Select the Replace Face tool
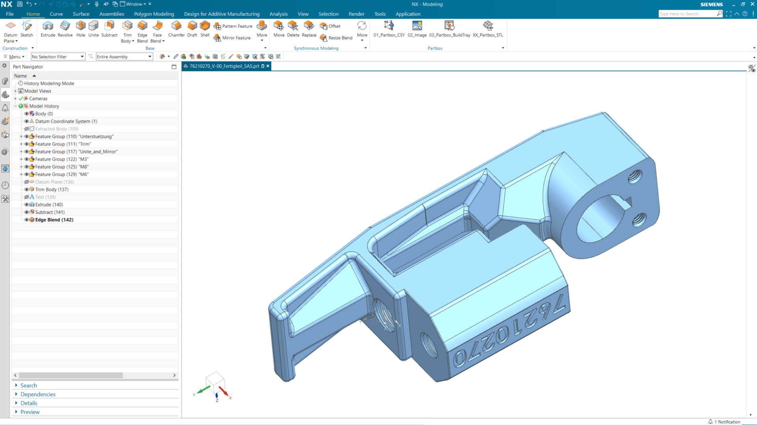 click(309, 29)
